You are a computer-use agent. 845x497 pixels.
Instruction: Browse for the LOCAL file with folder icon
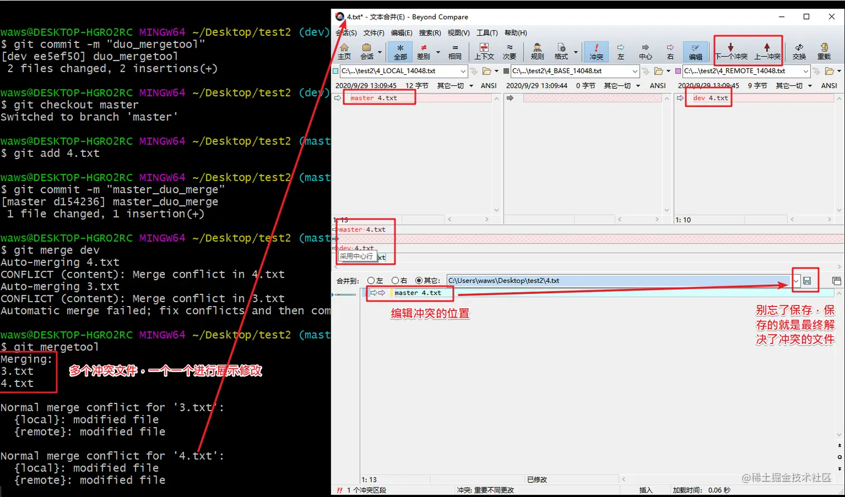(487, 71)
